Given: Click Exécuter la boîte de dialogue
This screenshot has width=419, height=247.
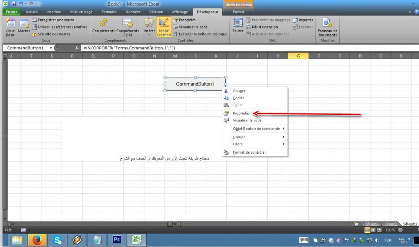Looking at the screenshot, I should tap(200, 34).
